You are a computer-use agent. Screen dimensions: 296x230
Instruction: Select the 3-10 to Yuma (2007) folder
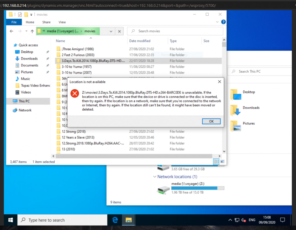77,72
